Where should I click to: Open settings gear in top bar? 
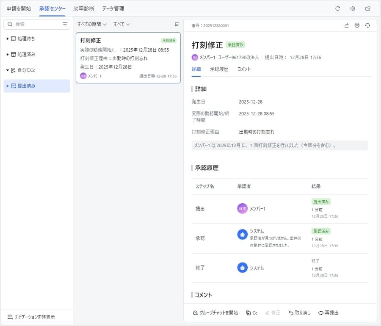[353, 8]
